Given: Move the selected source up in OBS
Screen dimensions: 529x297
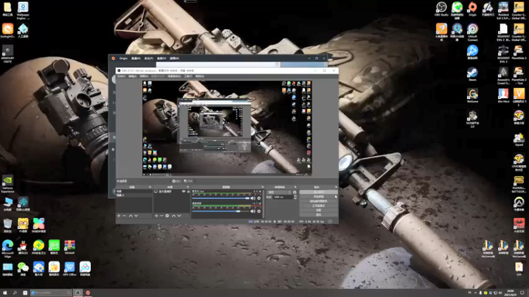Looking at the screenshot, I should pyautogui.click(x=174, y=216).
